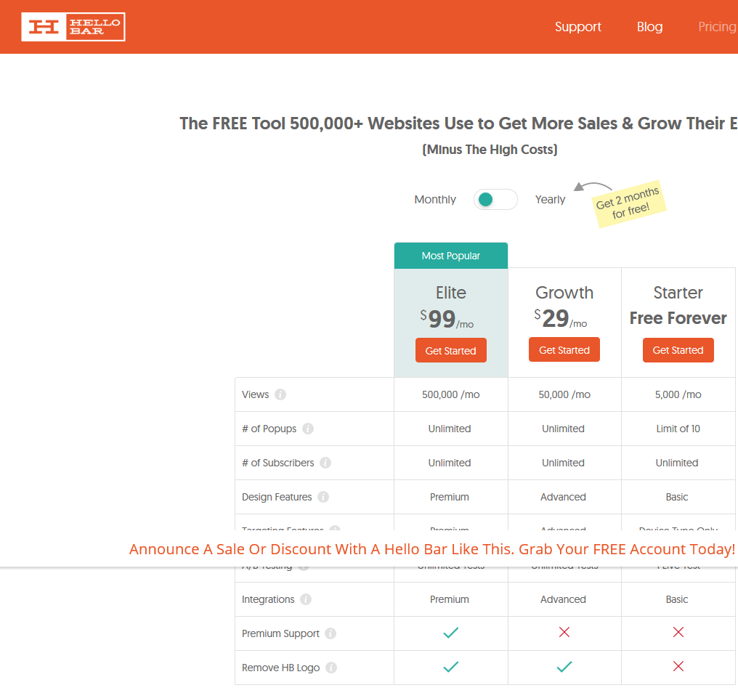
Task: Click Get Started for the Growth plan
Action: pos(564,349)
